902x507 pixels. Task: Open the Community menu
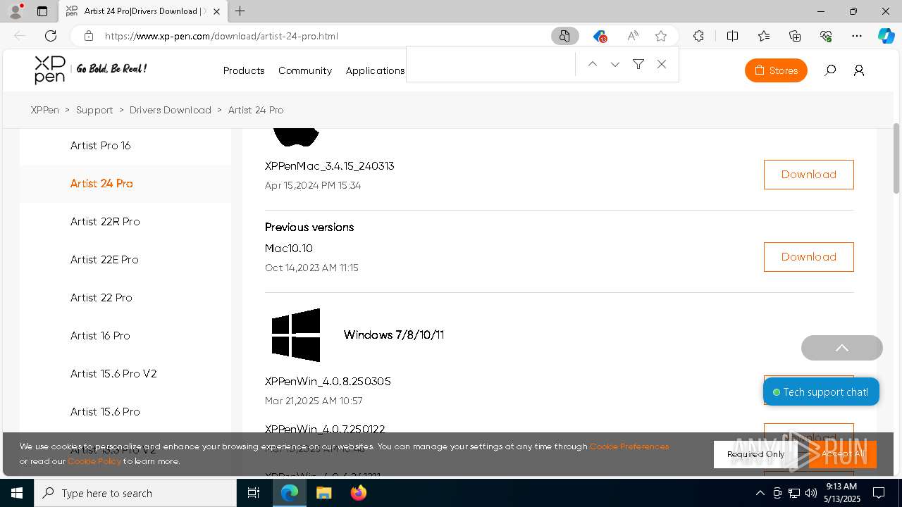tap(305, 70)
